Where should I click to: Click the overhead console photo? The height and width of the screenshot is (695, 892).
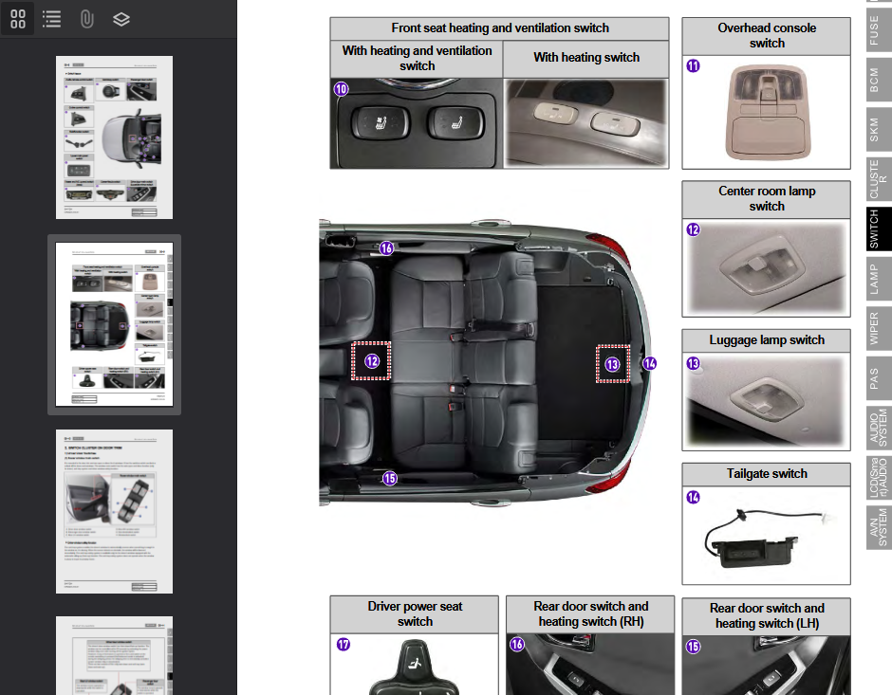click(767, 112)
